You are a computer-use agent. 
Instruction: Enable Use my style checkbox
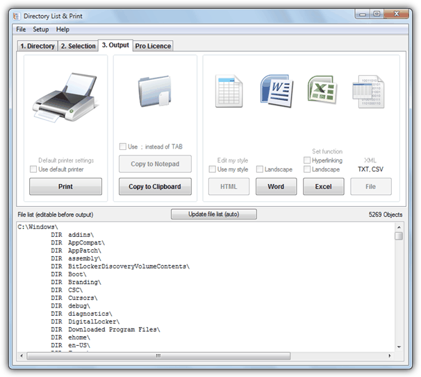coord(213,169)
